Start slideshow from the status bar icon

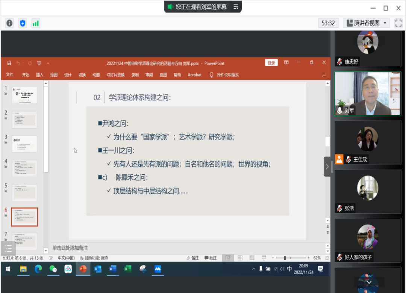pyautogui.click(x=263, y=258)
